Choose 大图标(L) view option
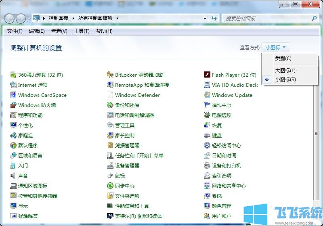 pos(285,71)
